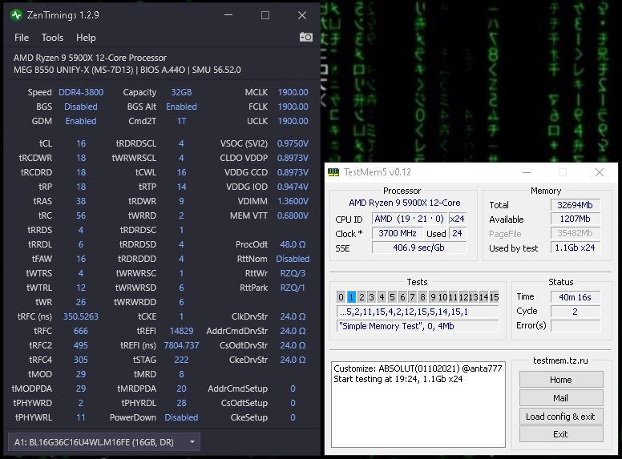The image size is (622, 459).
Task: Click the MEM VTT 0.6800V value
Action: [293, 215]
